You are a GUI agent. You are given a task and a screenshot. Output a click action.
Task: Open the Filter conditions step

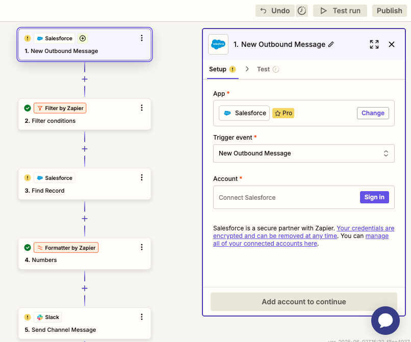click(85, 114)
